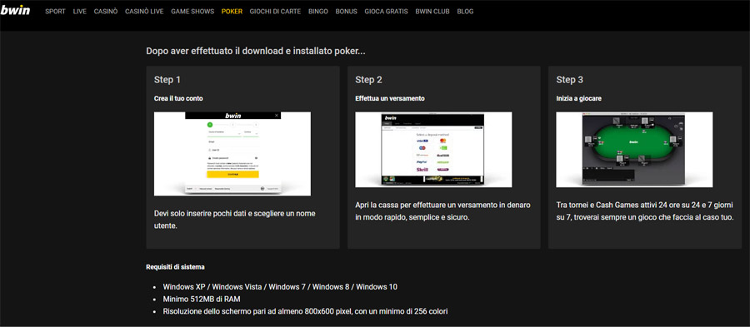Select CASINÒ LIVE in the navigation
This screenshot has height=327, width=750.
click(x=144, y=12)
